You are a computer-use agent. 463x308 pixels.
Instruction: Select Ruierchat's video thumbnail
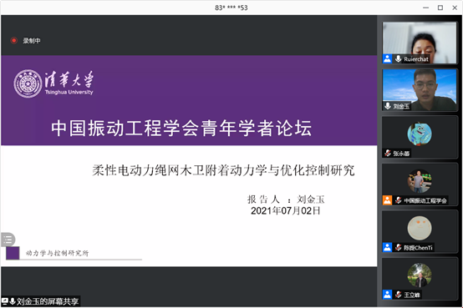pyautogui.click(x=420, y=43)
